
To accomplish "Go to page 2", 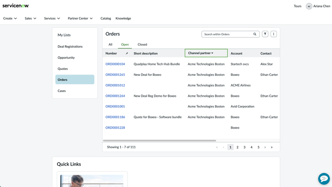I will tap(237, 147).
